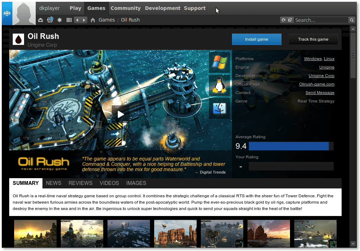The width and height of the screenshot is (360, 251).
Task: Select the Windows platform icon
Action: click(220, 62)
